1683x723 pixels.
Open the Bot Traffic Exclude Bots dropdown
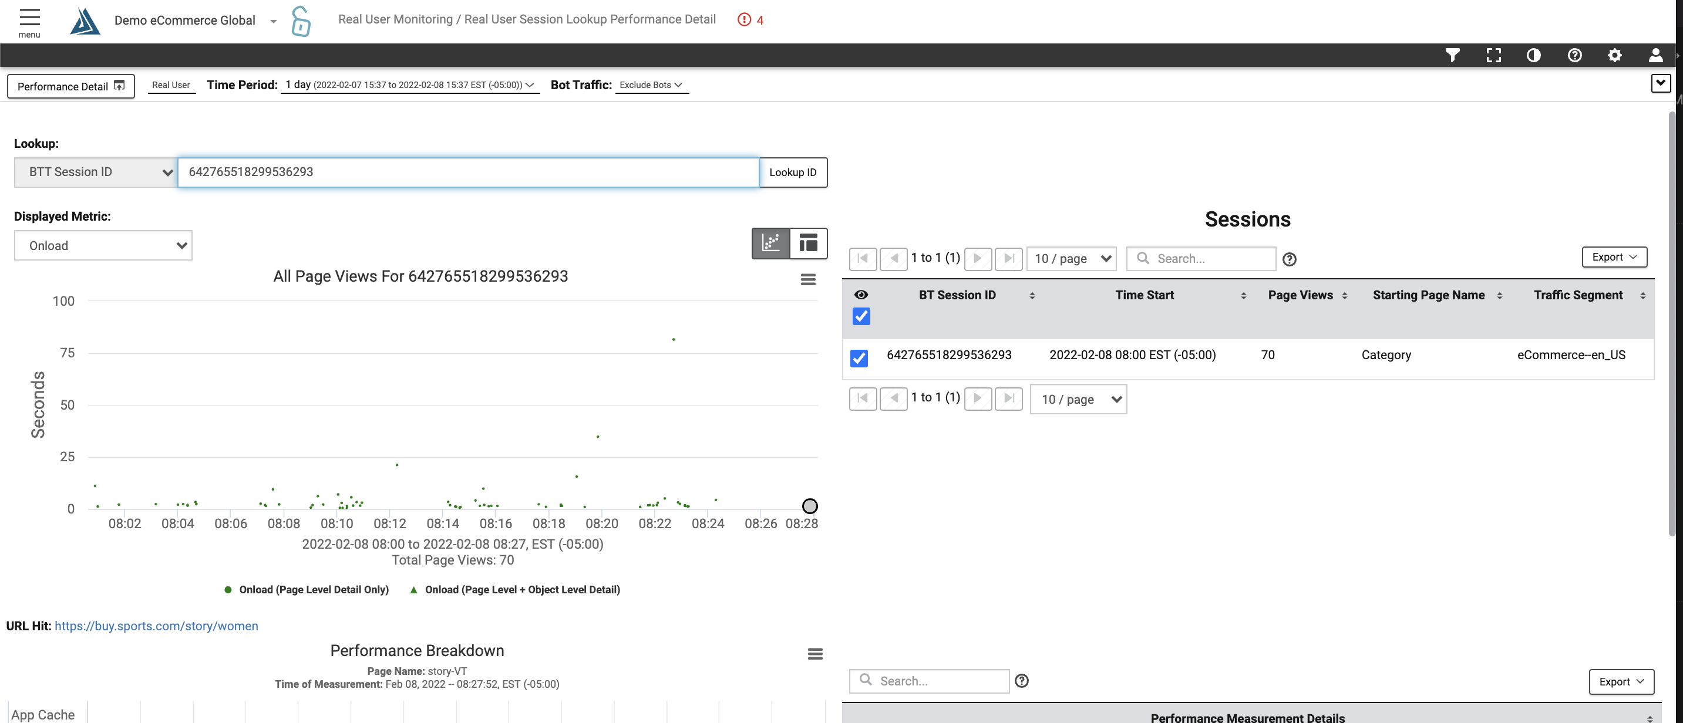(651, 85)
